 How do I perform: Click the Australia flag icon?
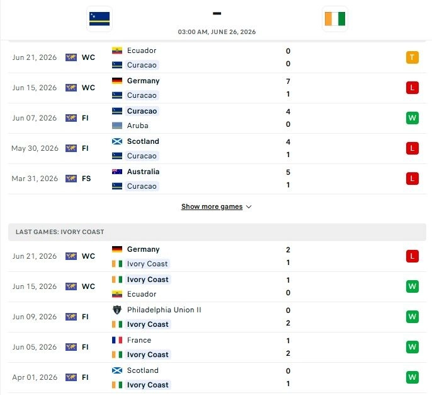click(x=117, y=172)
